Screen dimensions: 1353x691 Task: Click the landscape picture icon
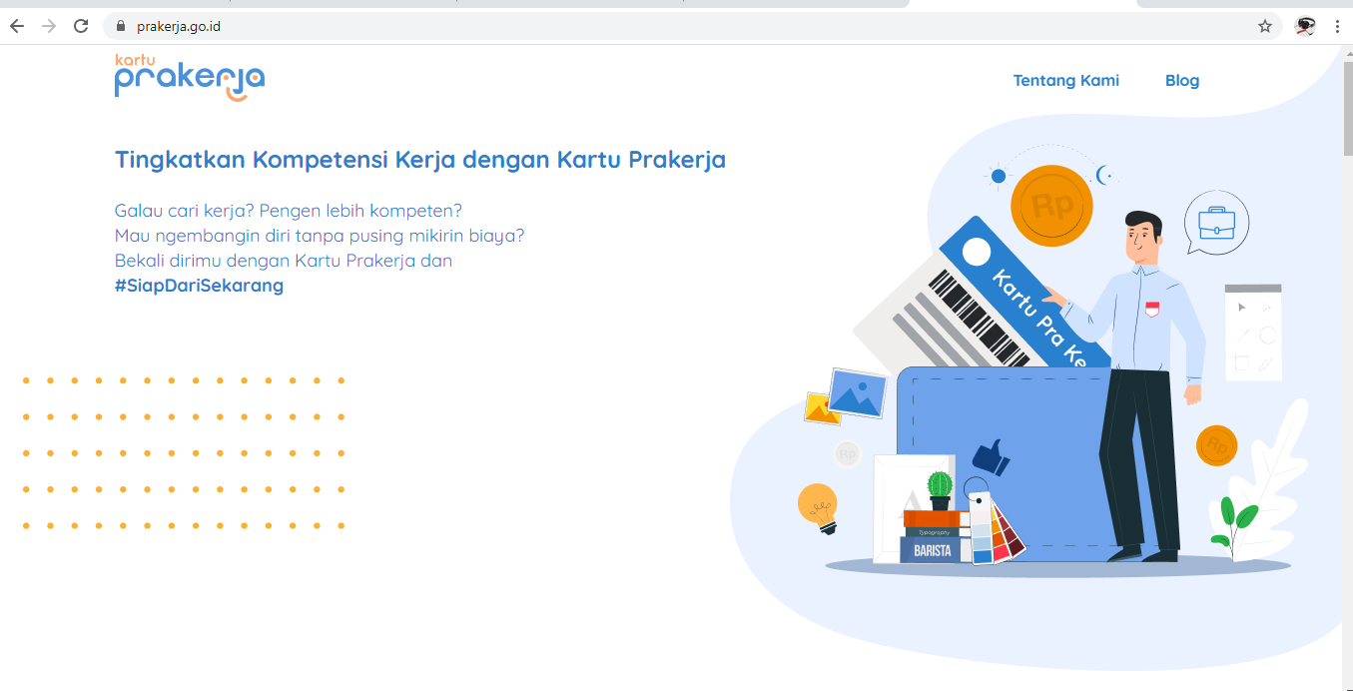click(857, 393)
